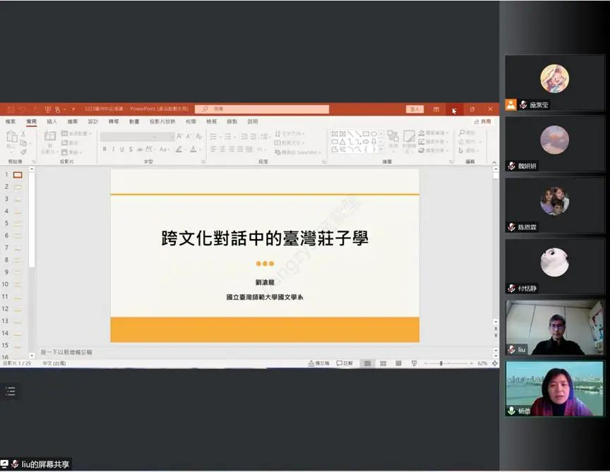Toggle the 註解 comments pane button

coord(345,363)
